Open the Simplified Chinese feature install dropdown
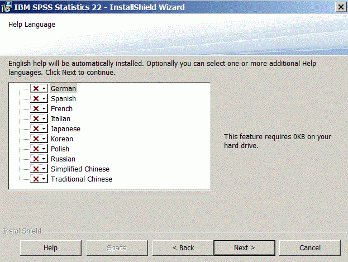 pyautogui.click(x=39, y=169)
